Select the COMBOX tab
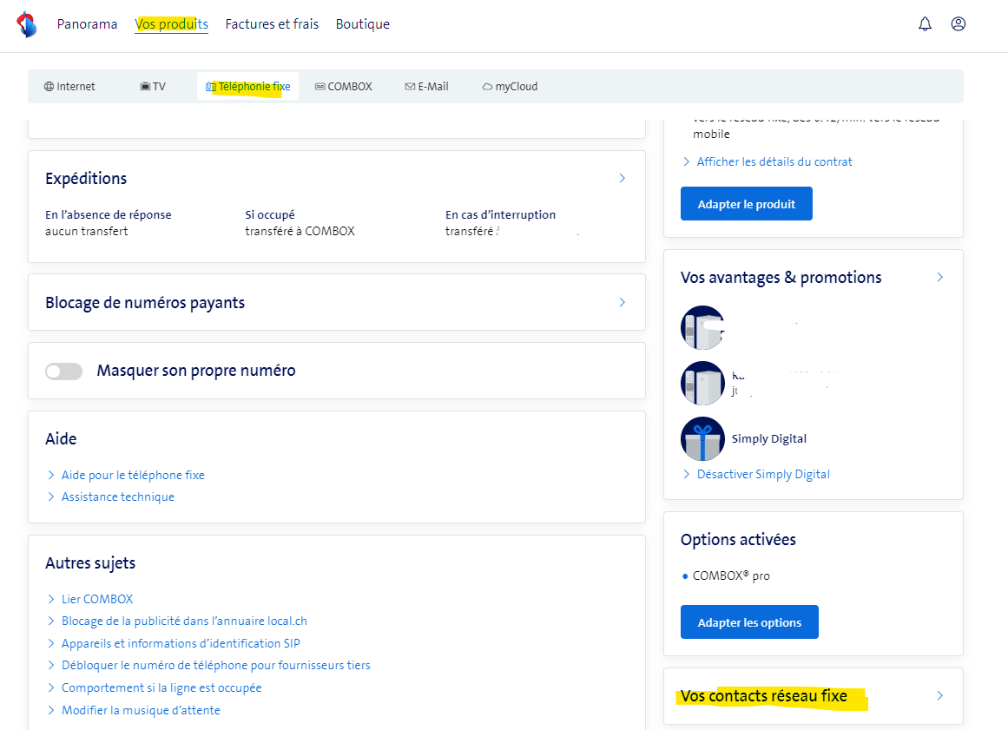 coord(343,87)
